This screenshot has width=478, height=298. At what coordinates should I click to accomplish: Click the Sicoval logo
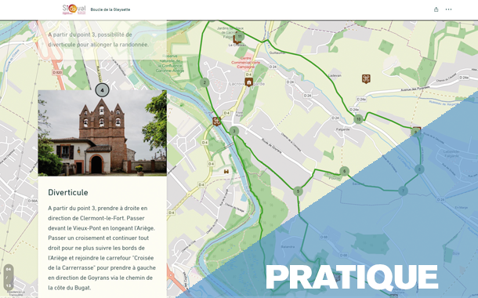(x=74, y=9)
